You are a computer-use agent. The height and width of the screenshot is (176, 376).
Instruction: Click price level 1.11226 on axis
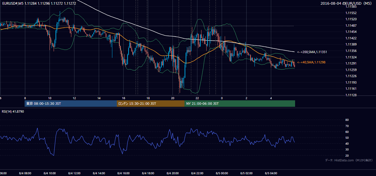click(351, 76)
